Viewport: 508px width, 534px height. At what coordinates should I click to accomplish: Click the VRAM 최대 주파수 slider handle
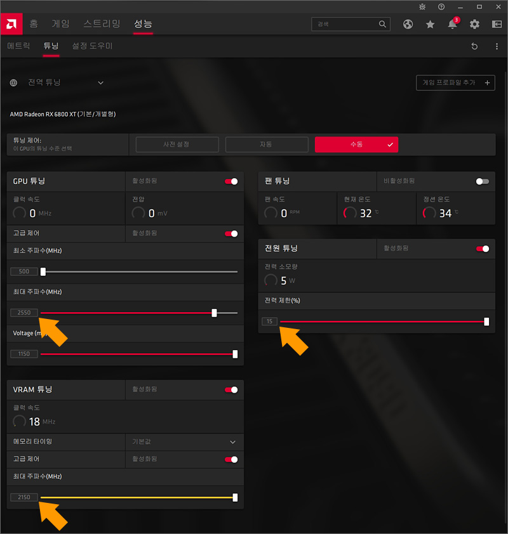(x=235, y=498)
